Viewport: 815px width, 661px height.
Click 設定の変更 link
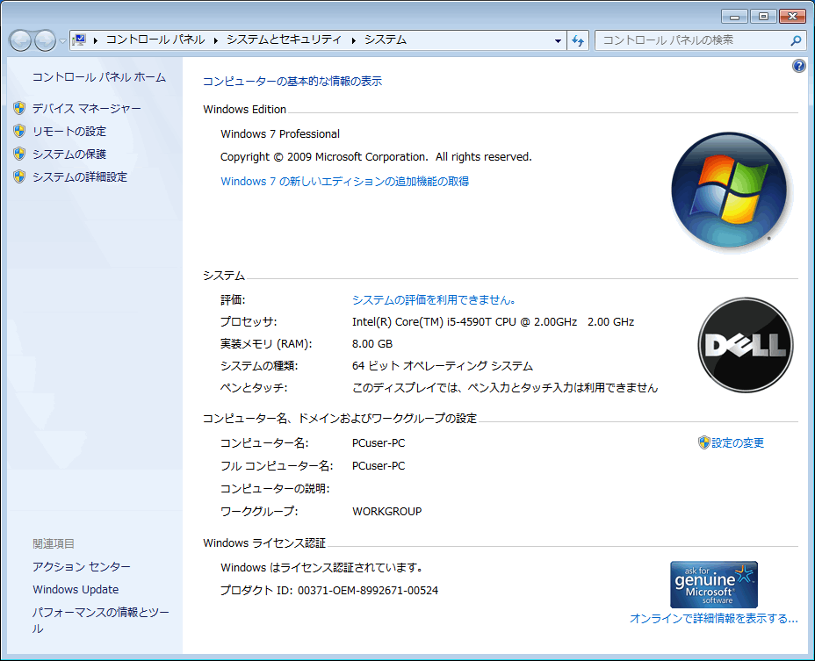[x=738, y=442]
